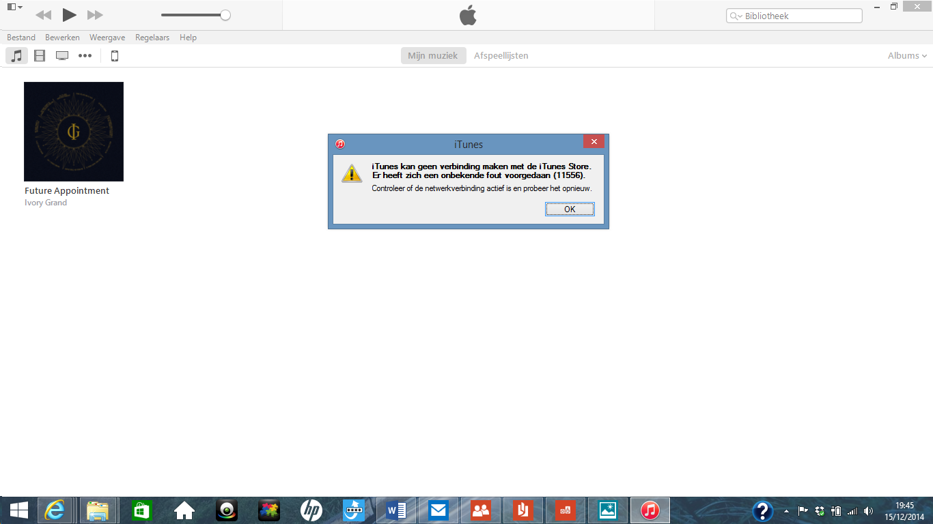Skip to the previous track
Viewport: 933px width, 524px height.
point(43,15)
